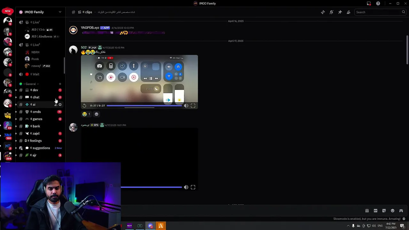Viewport: 409px width, 230px height.
Task: Click the first video's progress bar
Action: (144, 106)
